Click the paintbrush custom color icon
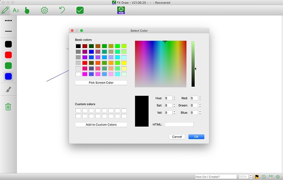 coord(8,89)
